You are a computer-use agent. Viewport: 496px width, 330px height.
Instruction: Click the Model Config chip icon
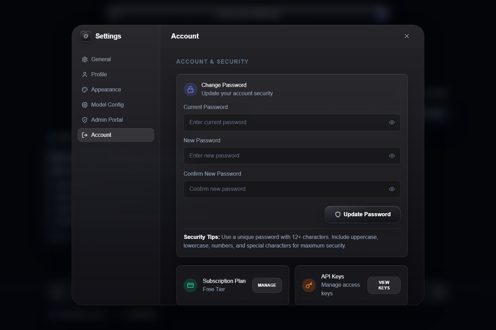pos(85,105)
